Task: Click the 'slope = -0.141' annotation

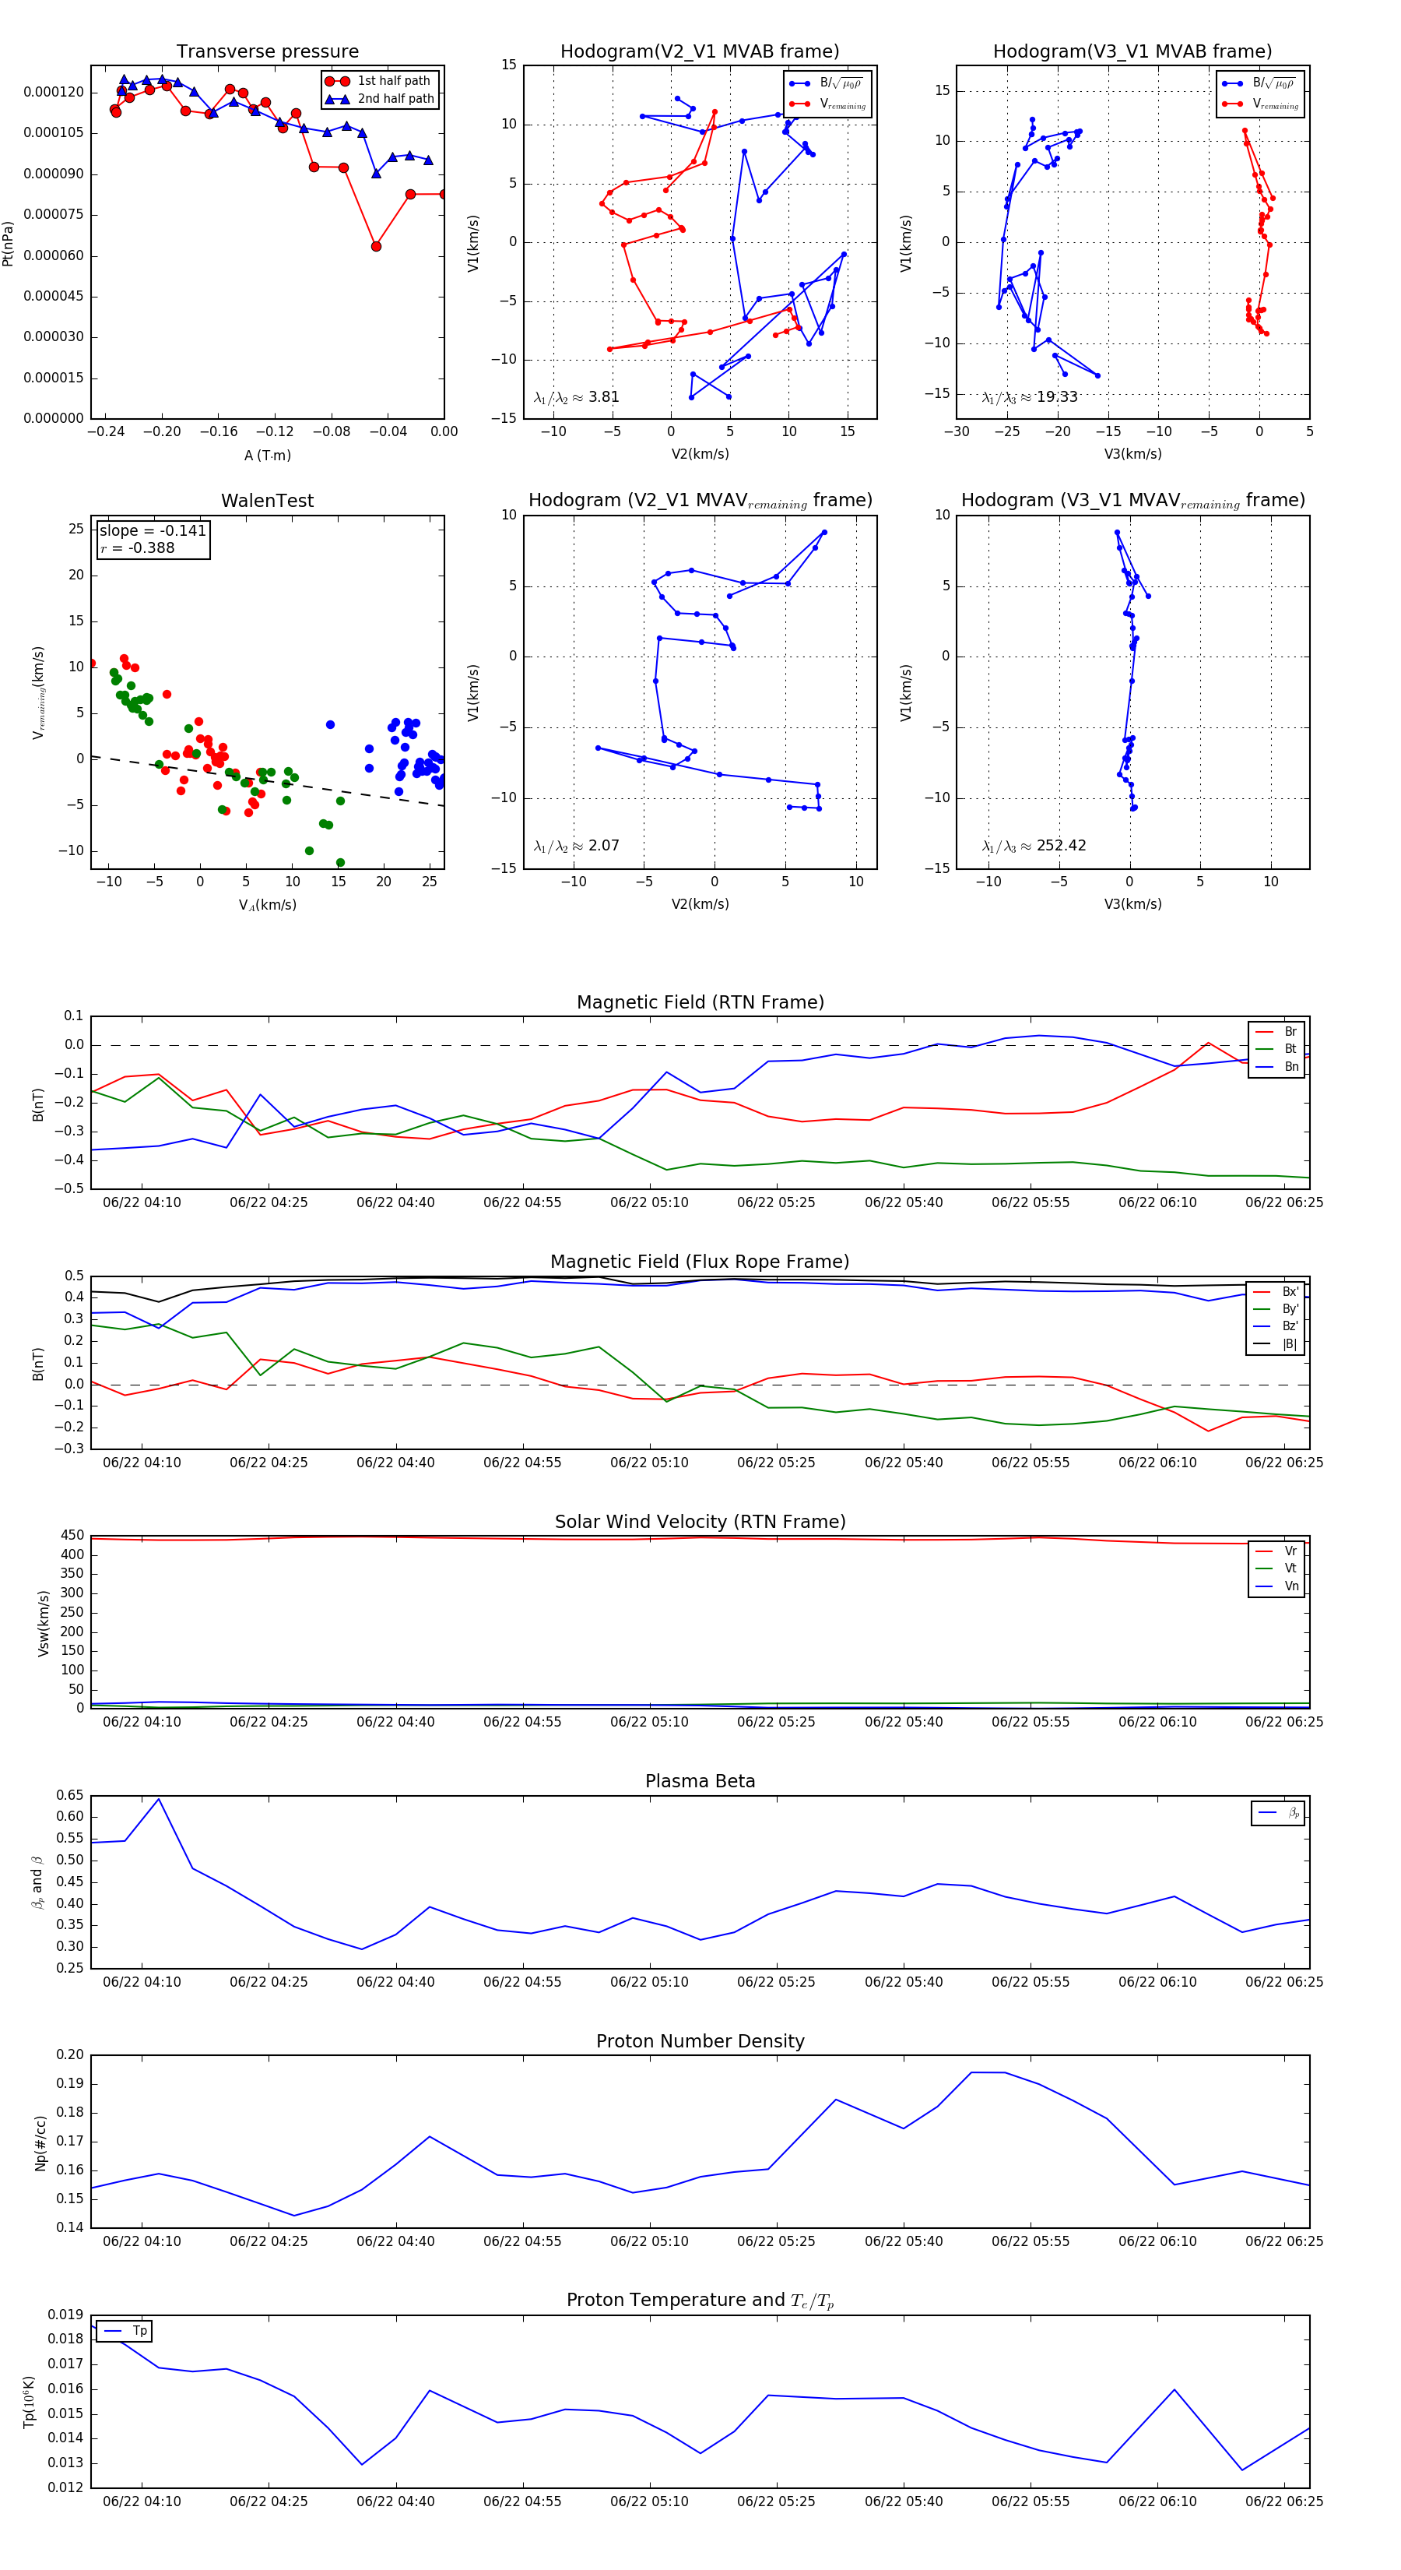Action: (153, 531)
